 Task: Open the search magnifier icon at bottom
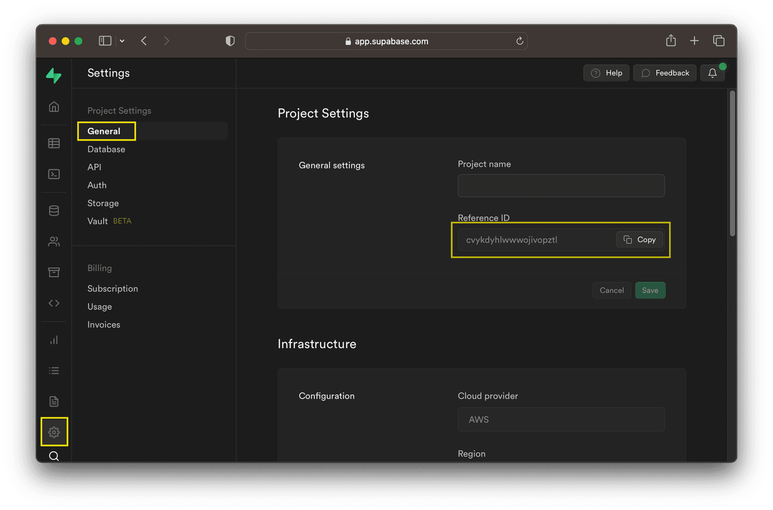54,456
